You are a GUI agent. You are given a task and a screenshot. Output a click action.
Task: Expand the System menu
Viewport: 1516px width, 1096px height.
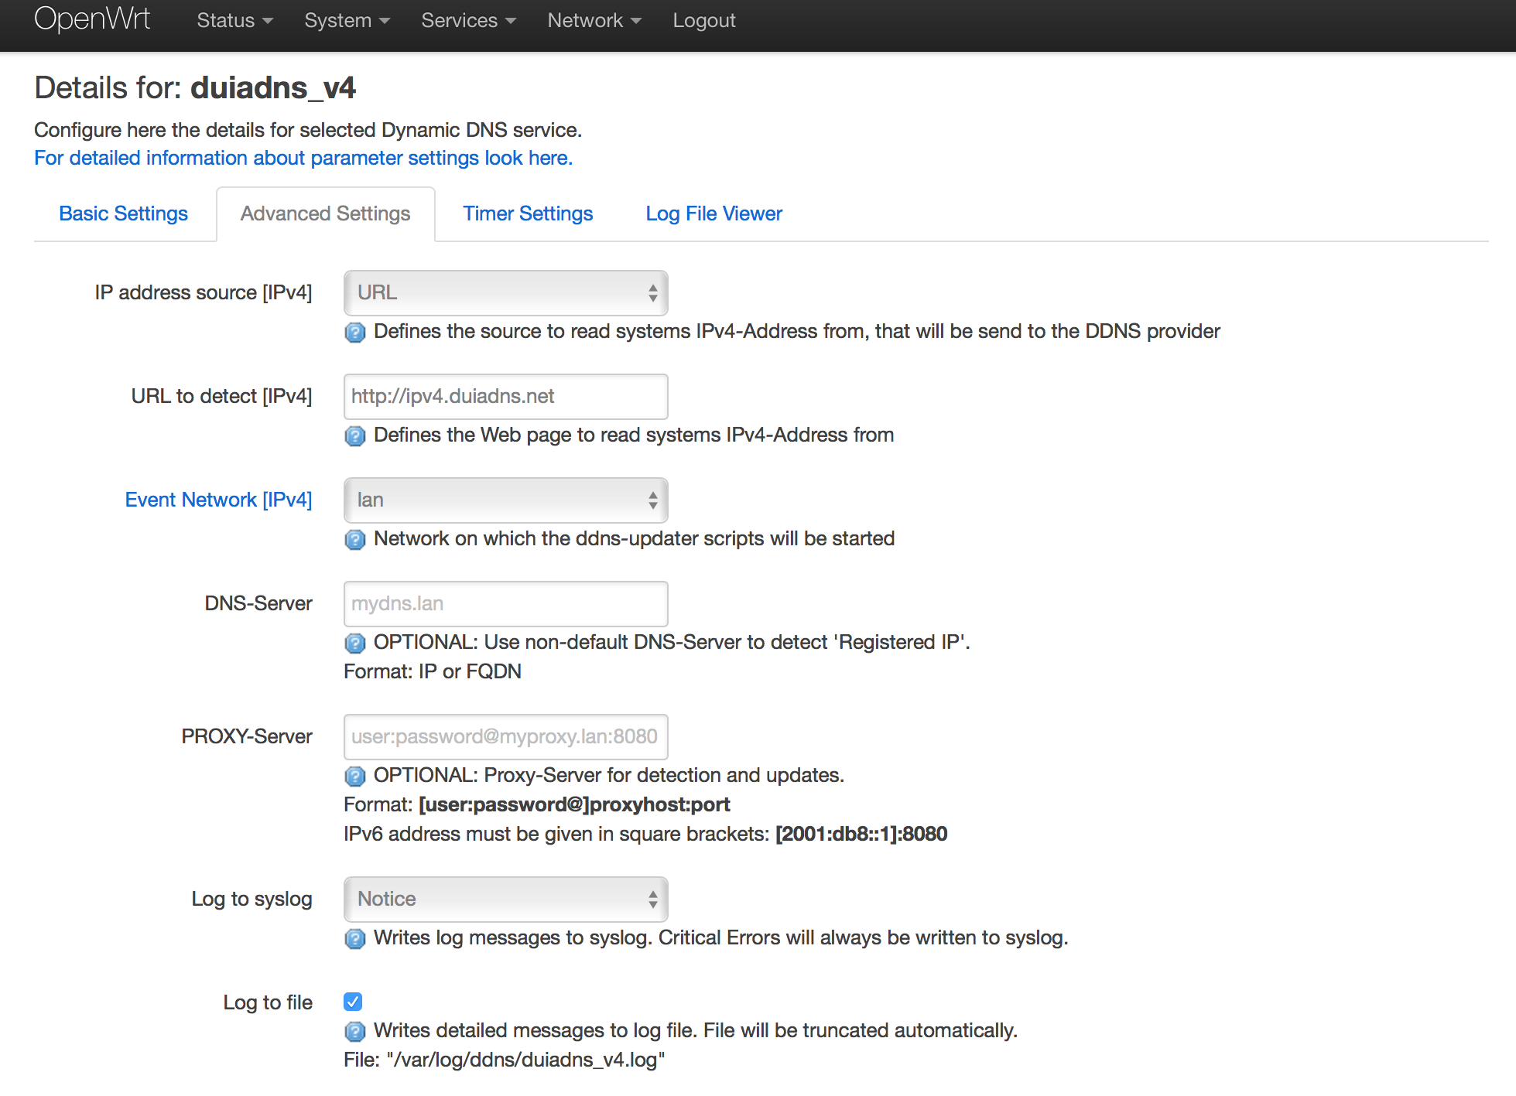[347, 21]
